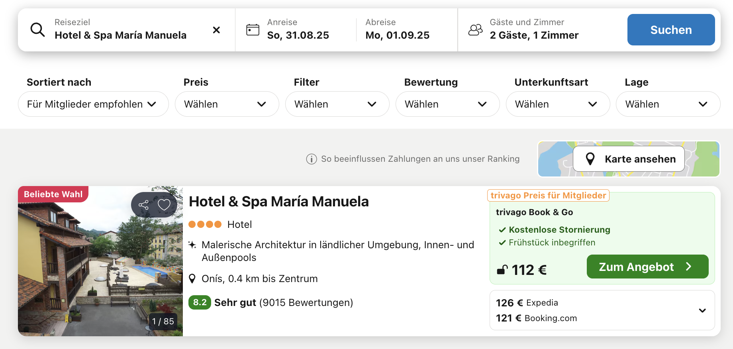Open the Lage dropdown
This screenshot has width=733, height=349.
point(668,104)
